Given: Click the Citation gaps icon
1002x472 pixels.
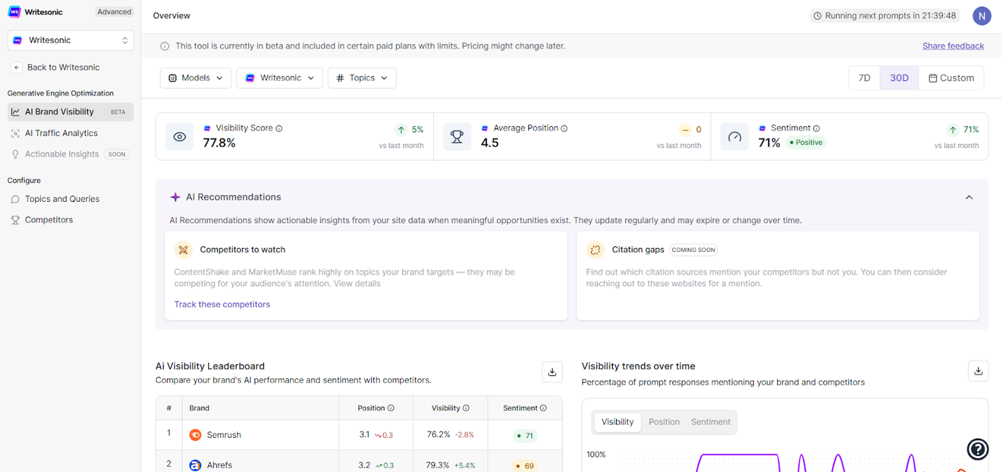Looking at the screenshot, I should (595, 250).
